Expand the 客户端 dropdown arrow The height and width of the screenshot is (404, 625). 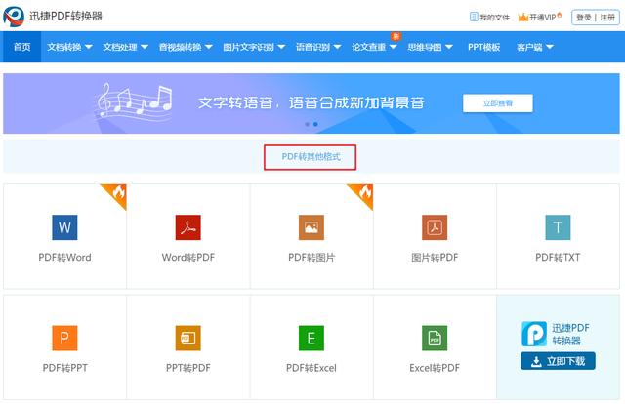pos(550,47)
